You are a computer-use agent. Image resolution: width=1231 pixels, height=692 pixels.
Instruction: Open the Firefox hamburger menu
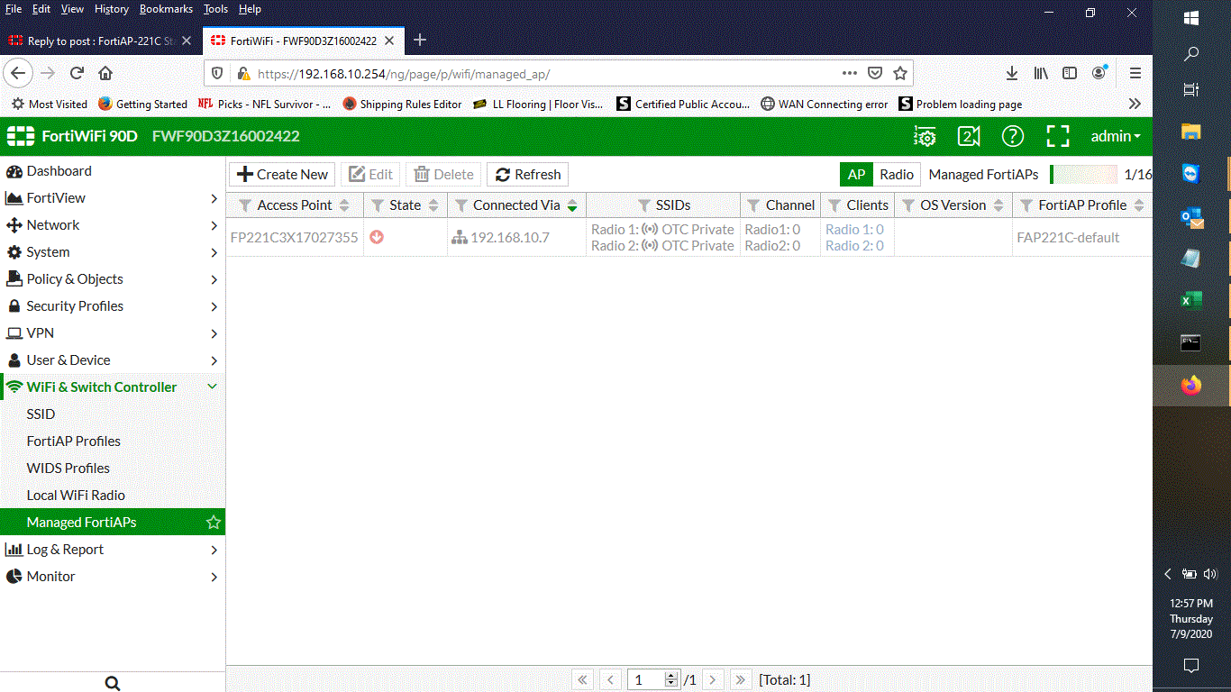[x=1135, y=73]
